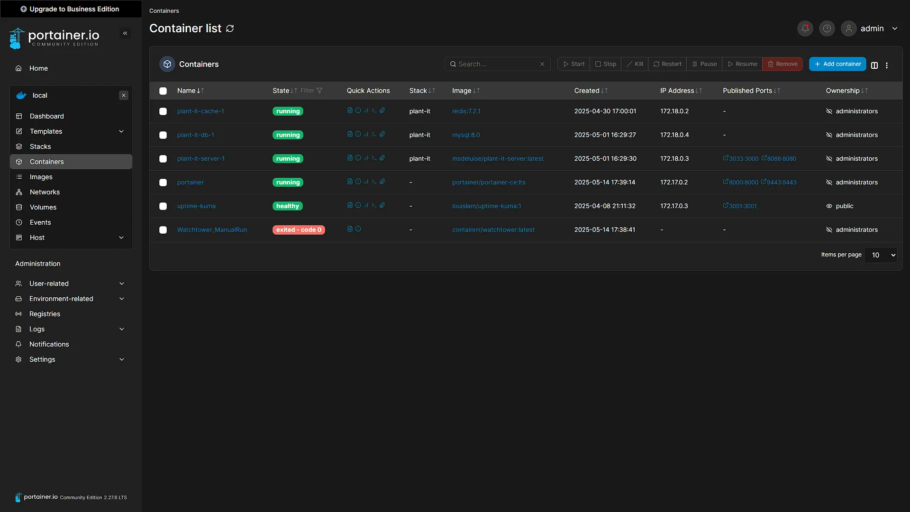The image size is (910, 512).
Task: Click the Remove button
Action: click(783, 64)
